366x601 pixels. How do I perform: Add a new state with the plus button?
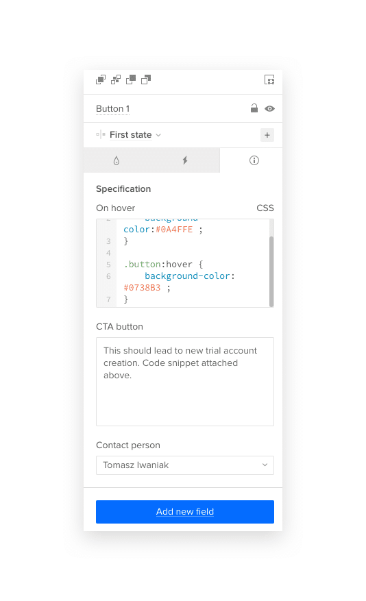point(267,135)
